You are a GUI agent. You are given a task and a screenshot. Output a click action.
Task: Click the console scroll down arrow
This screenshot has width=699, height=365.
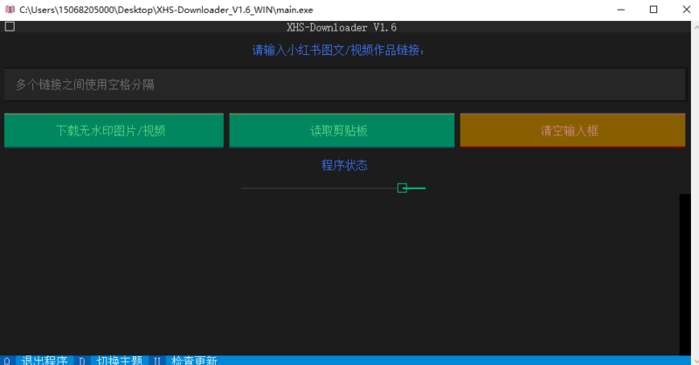click(x=695, y=360)
